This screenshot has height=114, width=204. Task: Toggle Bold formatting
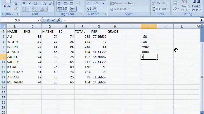(24, 3)
